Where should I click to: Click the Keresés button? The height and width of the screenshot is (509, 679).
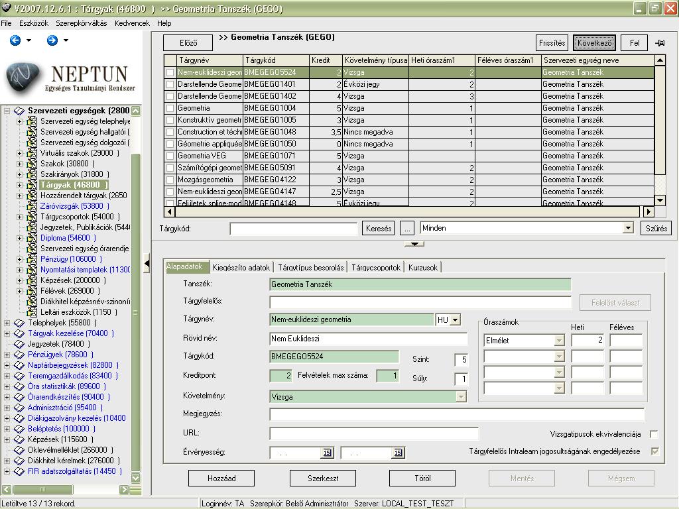379,228
